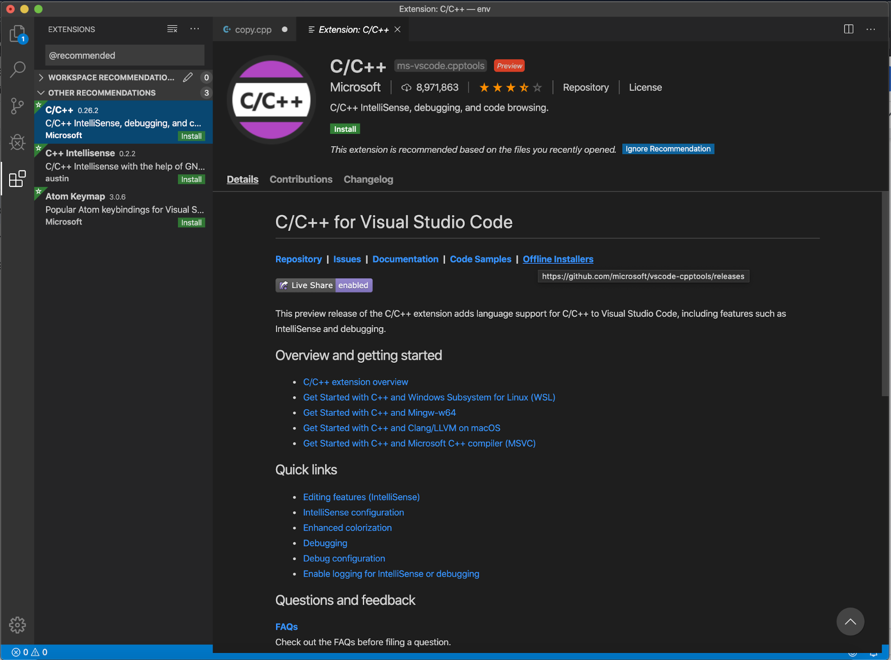This screenshot has height=660, width=891.
Task: Open C/C++ extension overview link
Action: [x=355, y=382]
